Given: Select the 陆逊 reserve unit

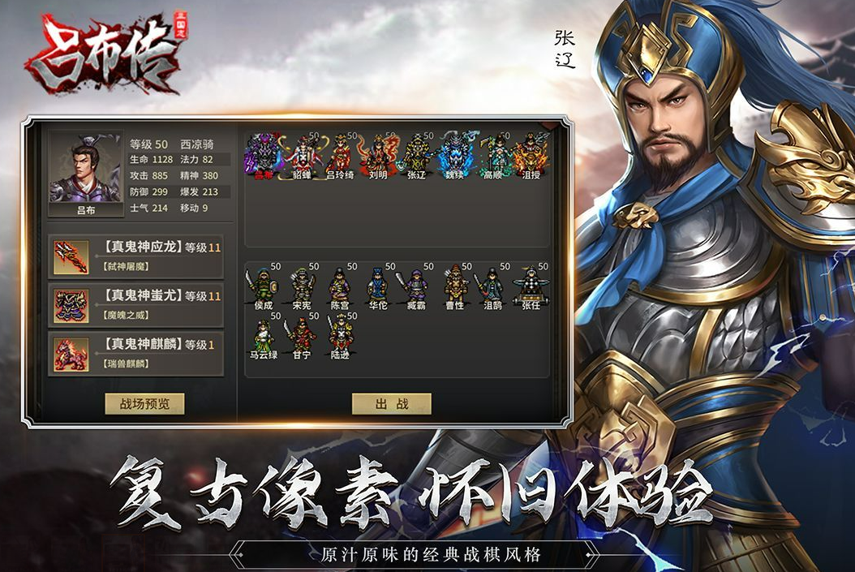Looking at the screenshot, I should (340, 336).
